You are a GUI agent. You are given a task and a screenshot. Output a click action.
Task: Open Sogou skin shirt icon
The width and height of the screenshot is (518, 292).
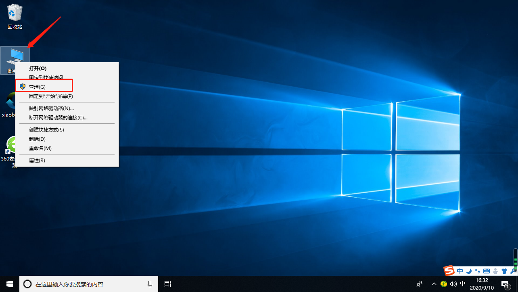click(504, 271)
